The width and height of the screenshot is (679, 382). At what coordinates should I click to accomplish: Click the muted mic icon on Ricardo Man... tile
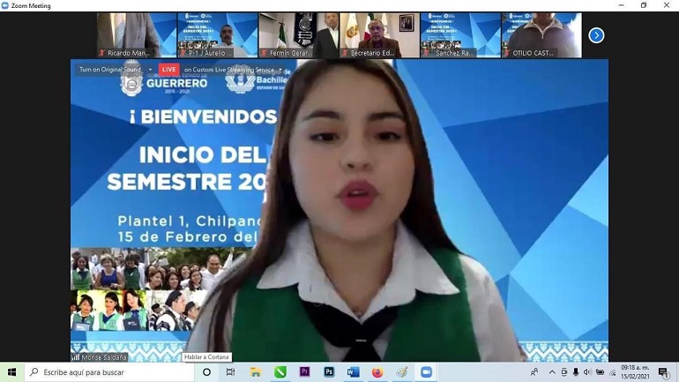coord(101,53)
